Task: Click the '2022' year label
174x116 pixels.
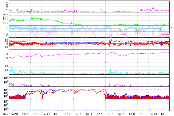Action: pos(5,114)
